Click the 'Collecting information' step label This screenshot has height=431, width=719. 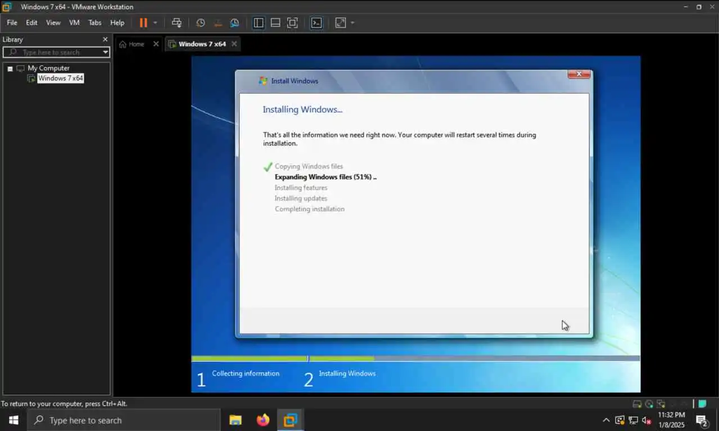coord(245,373)
